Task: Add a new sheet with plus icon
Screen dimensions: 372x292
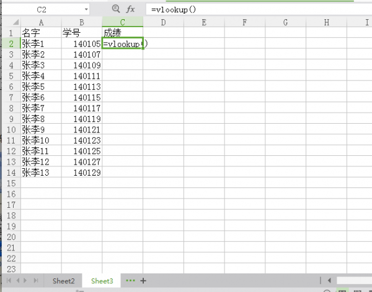Action: click(x=144, y=280)
